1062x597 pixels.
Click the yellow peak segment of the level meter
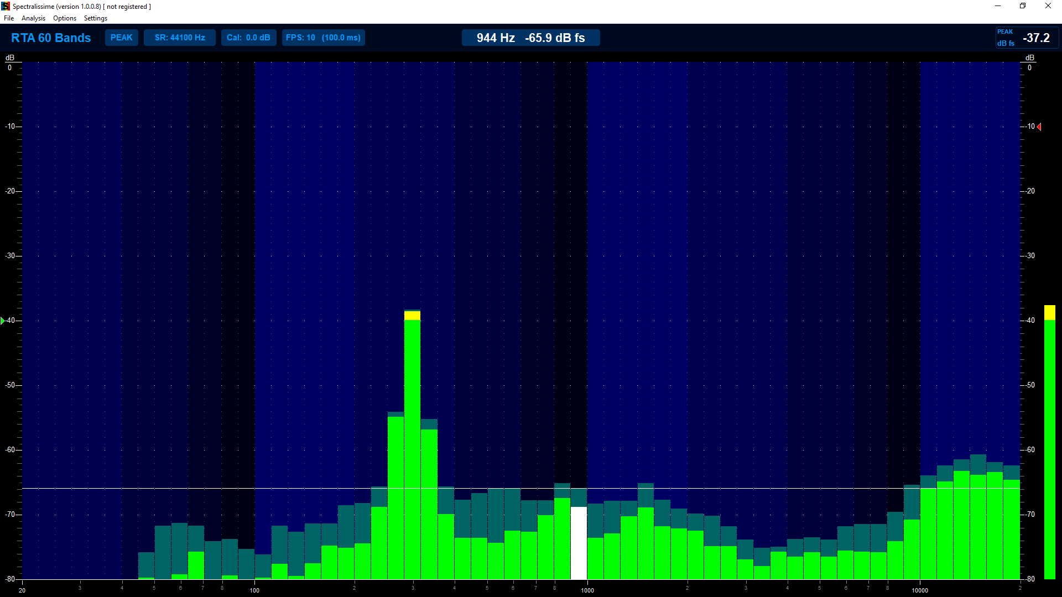click(x=1049, y=312)
